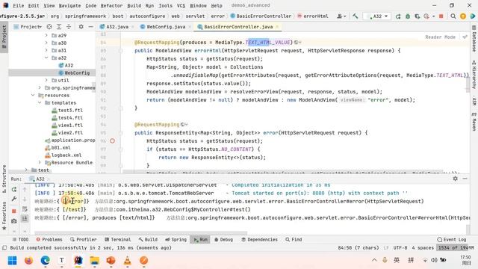This screenshot has width=478, height=269.
Task: Open File Explorer from the taskbar
Action: [x=95, y=261]
